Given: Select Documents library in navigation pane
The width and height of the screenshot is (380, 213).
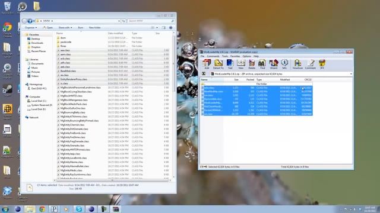Looking at the screenshot, I should click(37, 64).
